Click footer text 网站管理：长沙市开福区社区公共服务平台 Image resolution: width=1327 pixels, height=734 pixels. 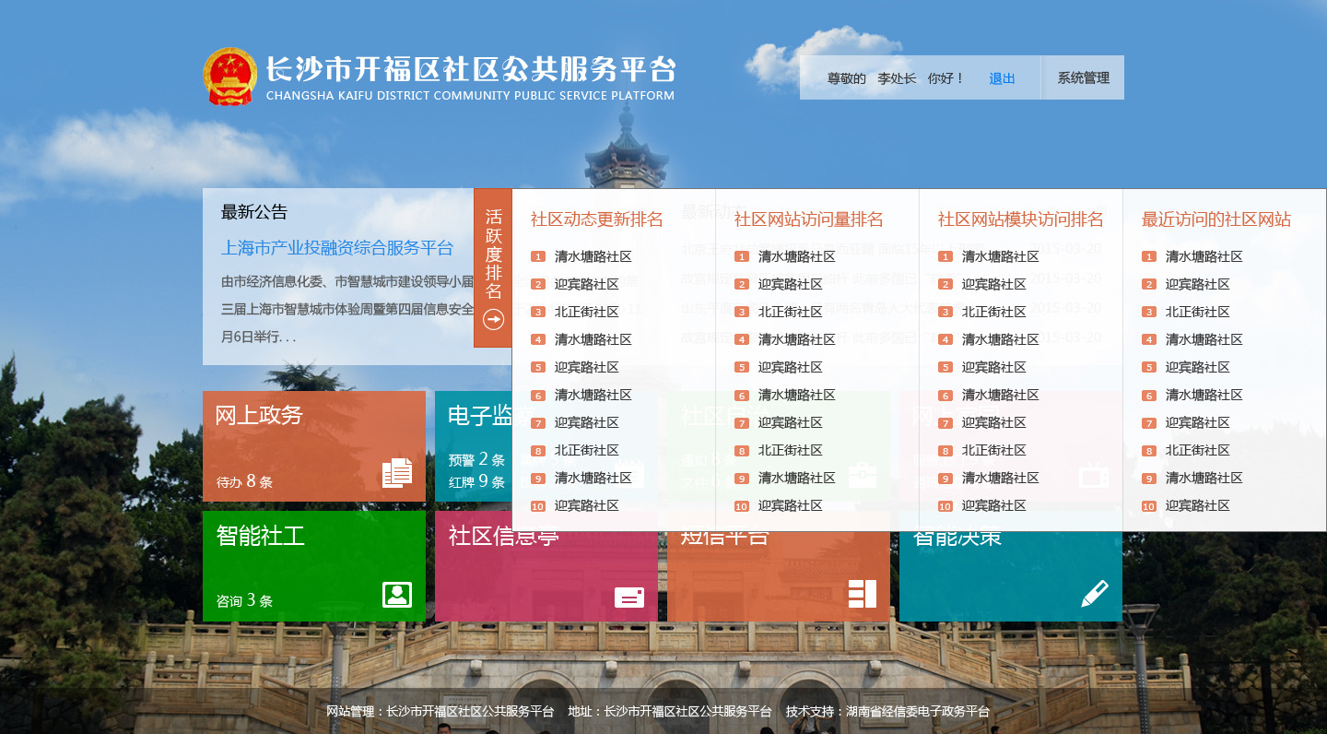pos(440,711)
